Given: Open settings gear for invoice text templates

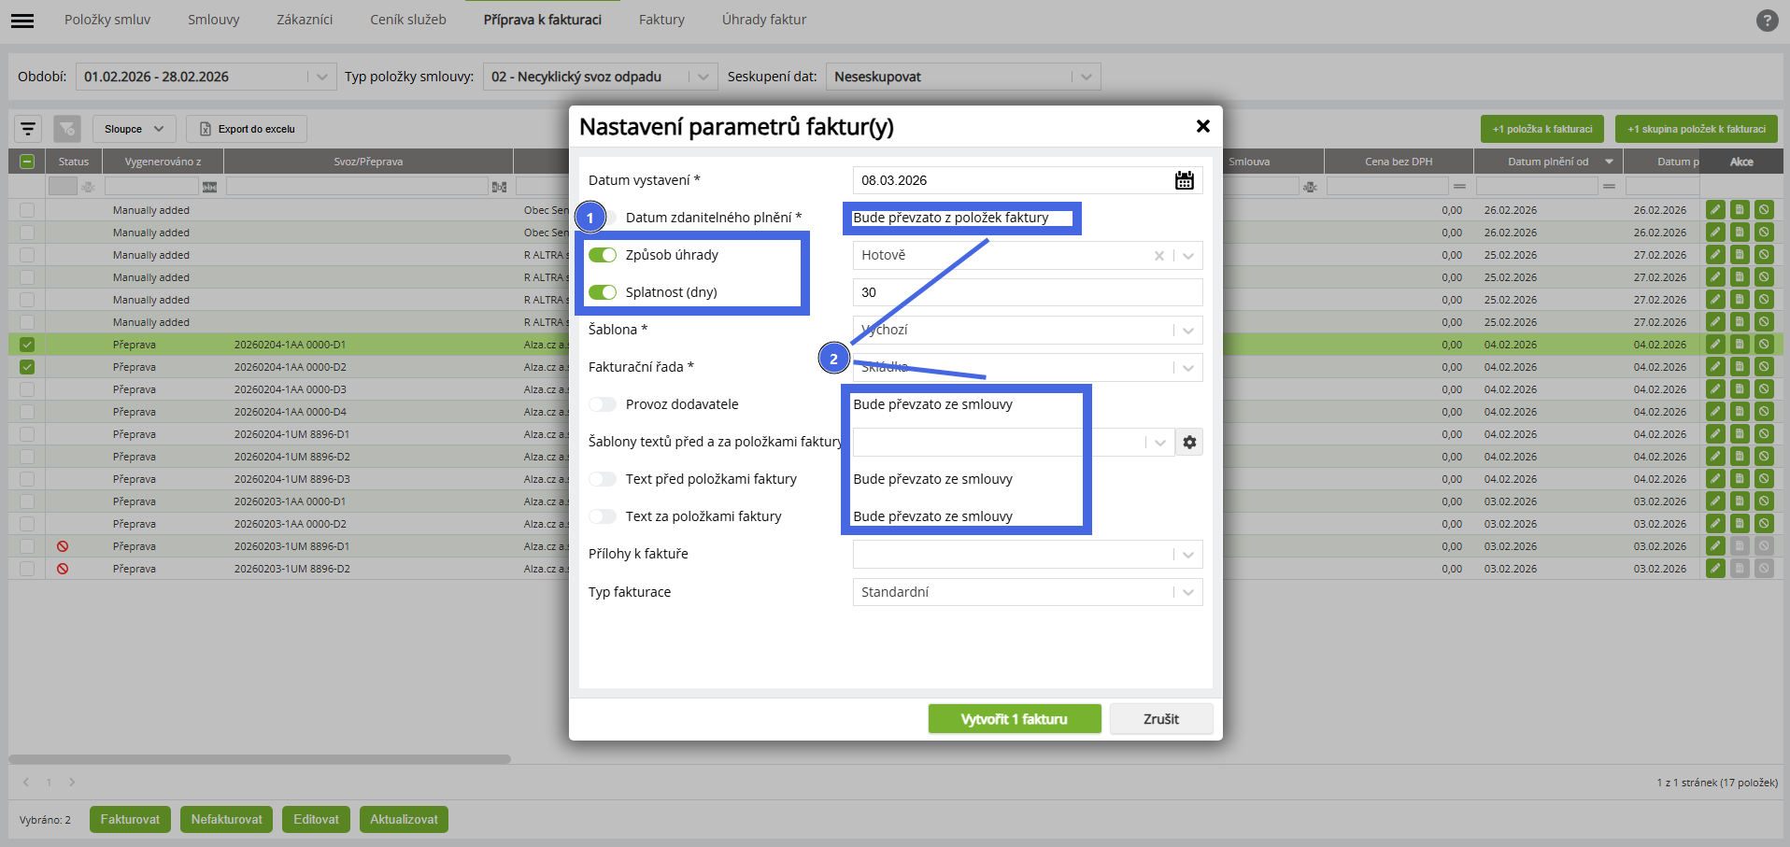Looking at the screenshot, I should (1189, 442).
